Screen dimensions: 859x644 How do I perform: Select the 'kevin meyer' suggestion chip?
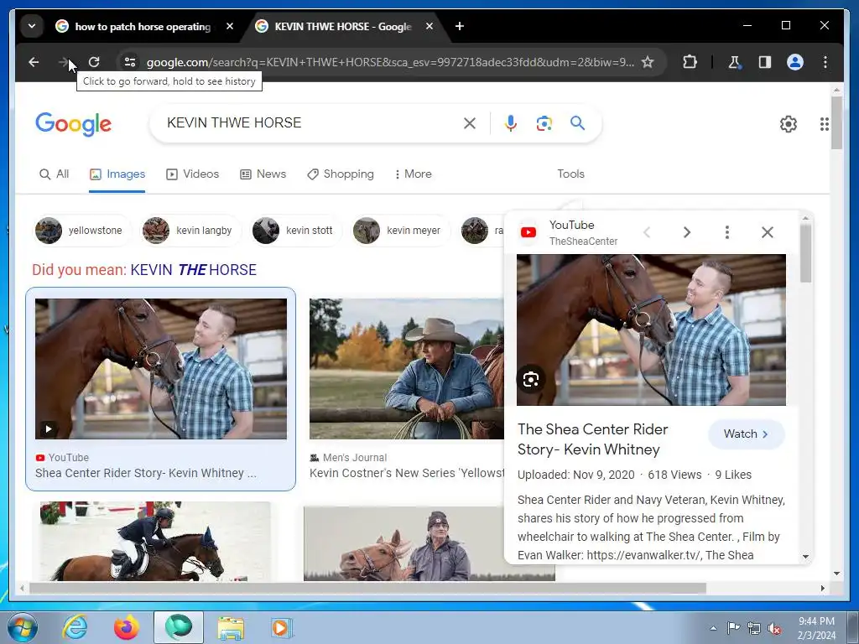[x=399, y=231]
